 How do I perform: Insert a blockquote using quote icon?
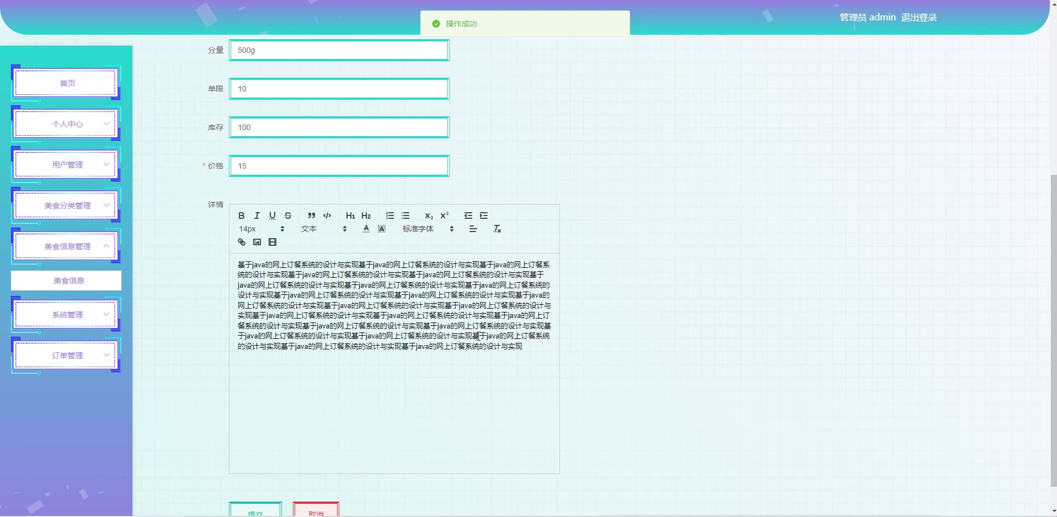[312, 216]
